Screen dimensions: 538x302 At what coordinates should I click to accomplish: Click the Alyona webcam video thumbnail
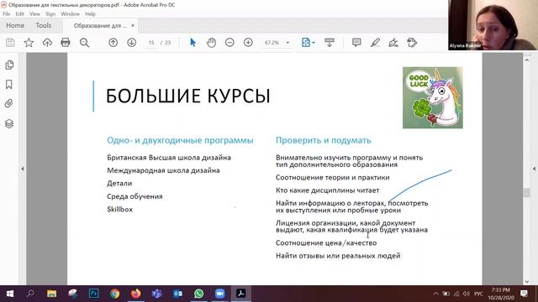click(493, 25)
